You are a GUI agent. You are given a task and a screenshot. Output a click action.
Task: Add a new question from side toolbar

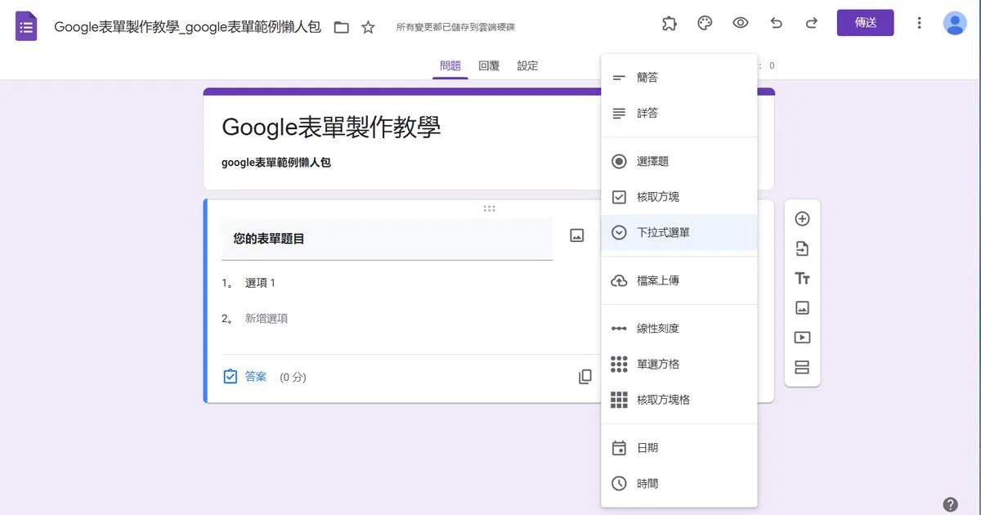(x=802, y=218)
